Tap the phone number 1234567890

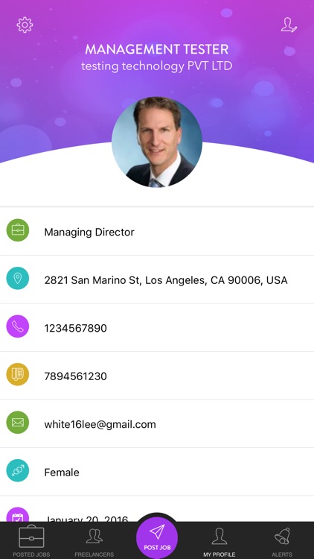(x=75, y=328)
